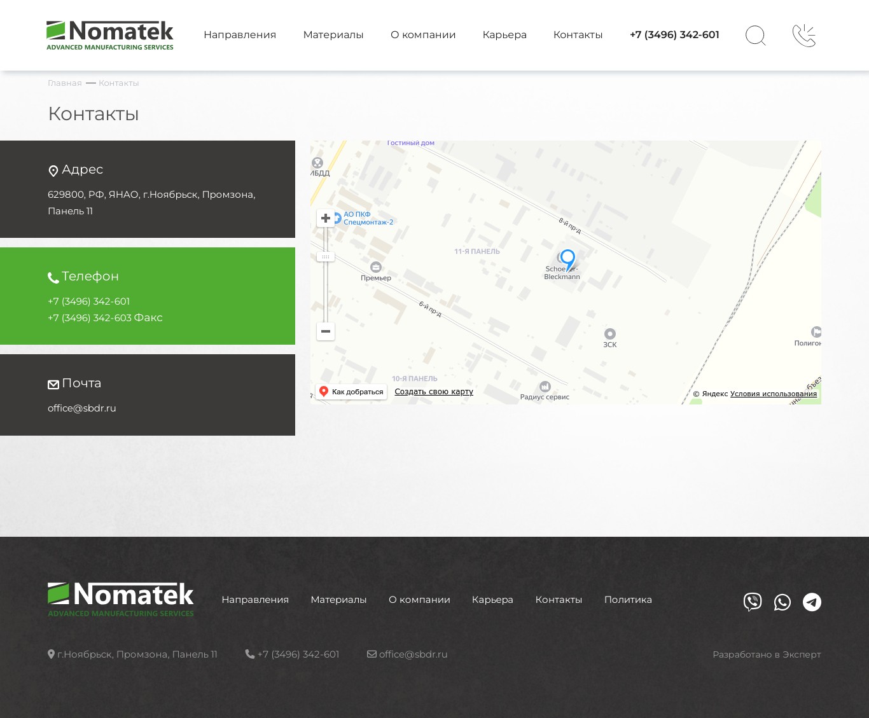Viewport: 869px width, 718px height.
Task: Open Telegram icon in footer
Action: pos(812,602)
